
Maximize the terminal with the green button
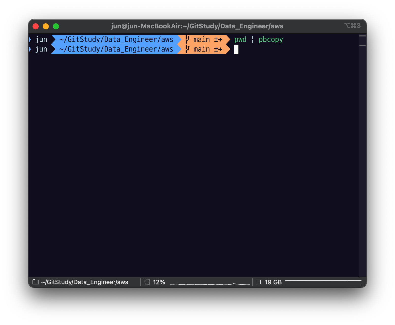coord(56,26)
